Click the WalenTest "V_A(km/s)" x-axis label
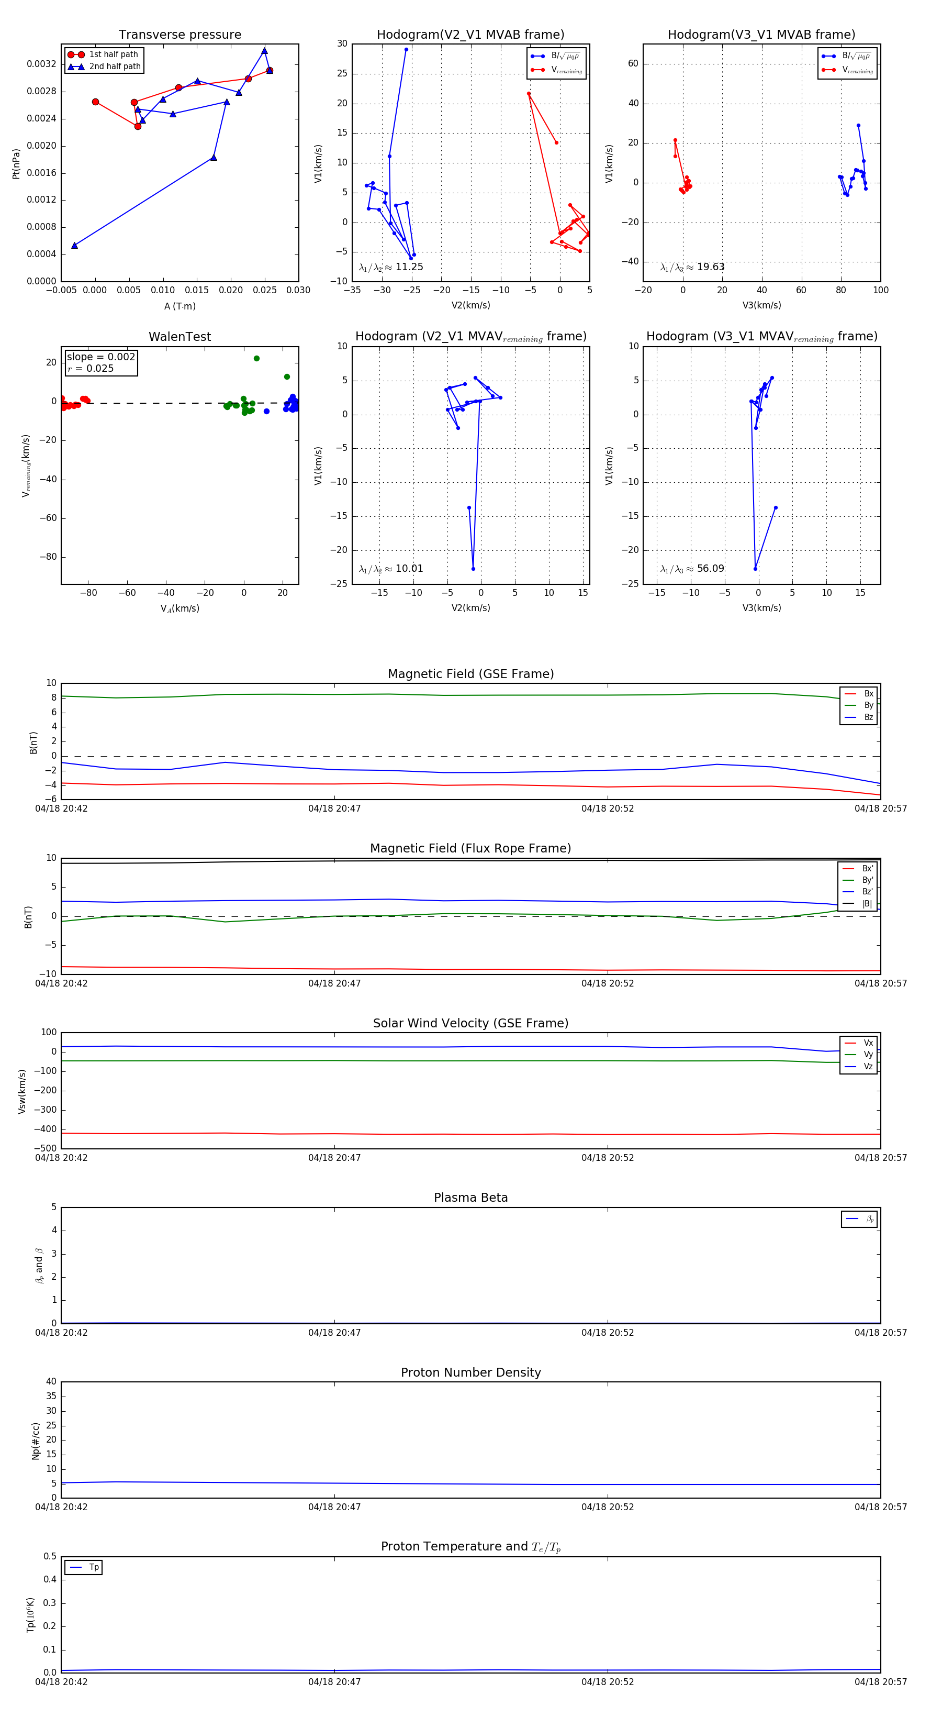This screenshot has height=1728, width=942. [180, 608]
